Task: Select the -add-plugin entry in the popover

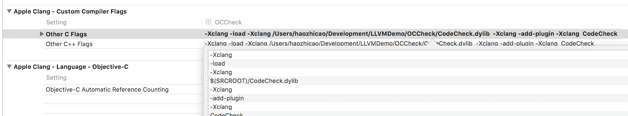Action: (227, 98)
